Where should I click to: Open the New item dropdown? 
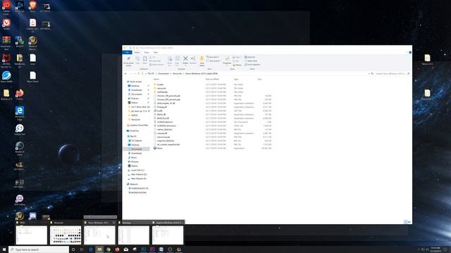[x=213, y=57]
